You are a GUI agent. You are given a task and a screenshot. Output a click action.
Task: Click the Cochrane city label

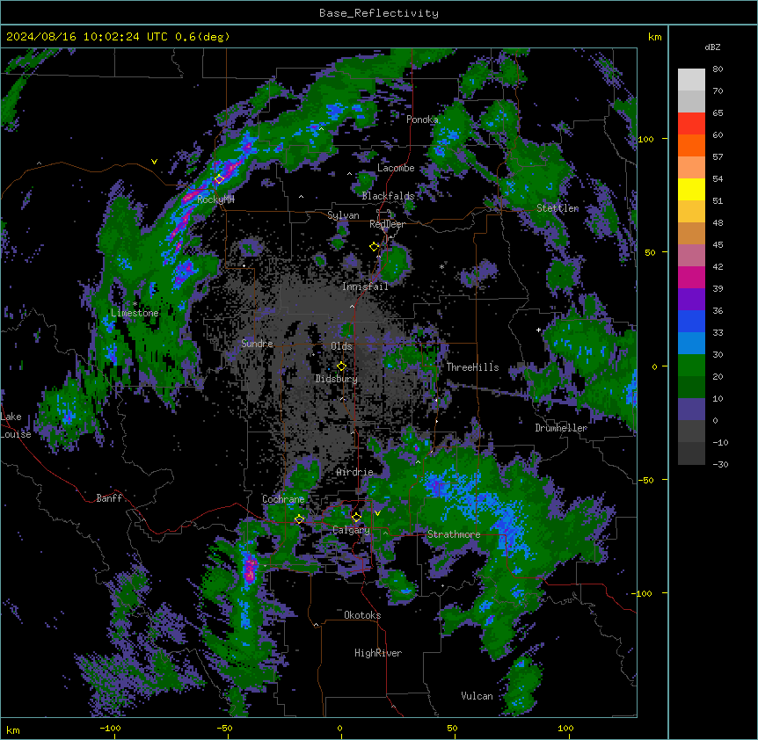(x=283, y=499)
